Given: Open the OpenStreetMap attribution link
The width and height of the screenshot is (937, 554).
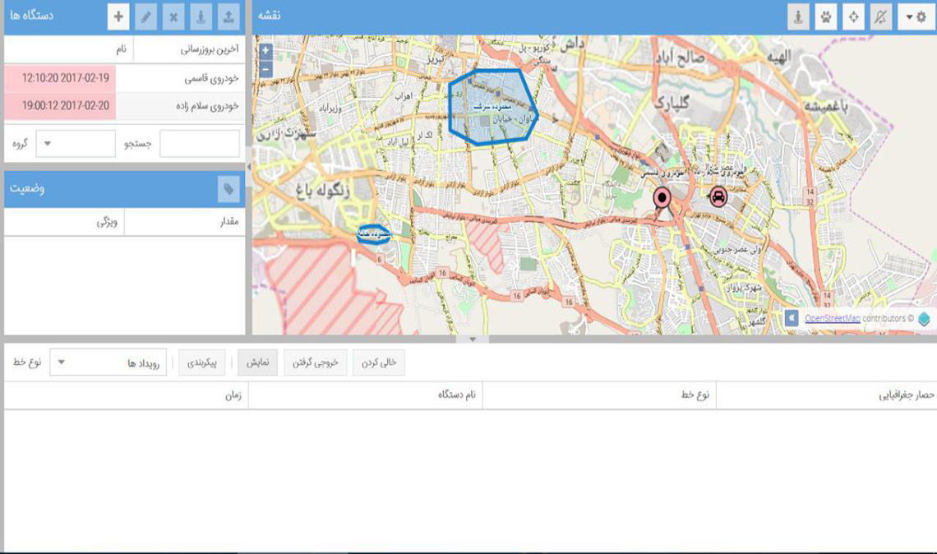Looking at the screenshot, I should pos(833,319).
